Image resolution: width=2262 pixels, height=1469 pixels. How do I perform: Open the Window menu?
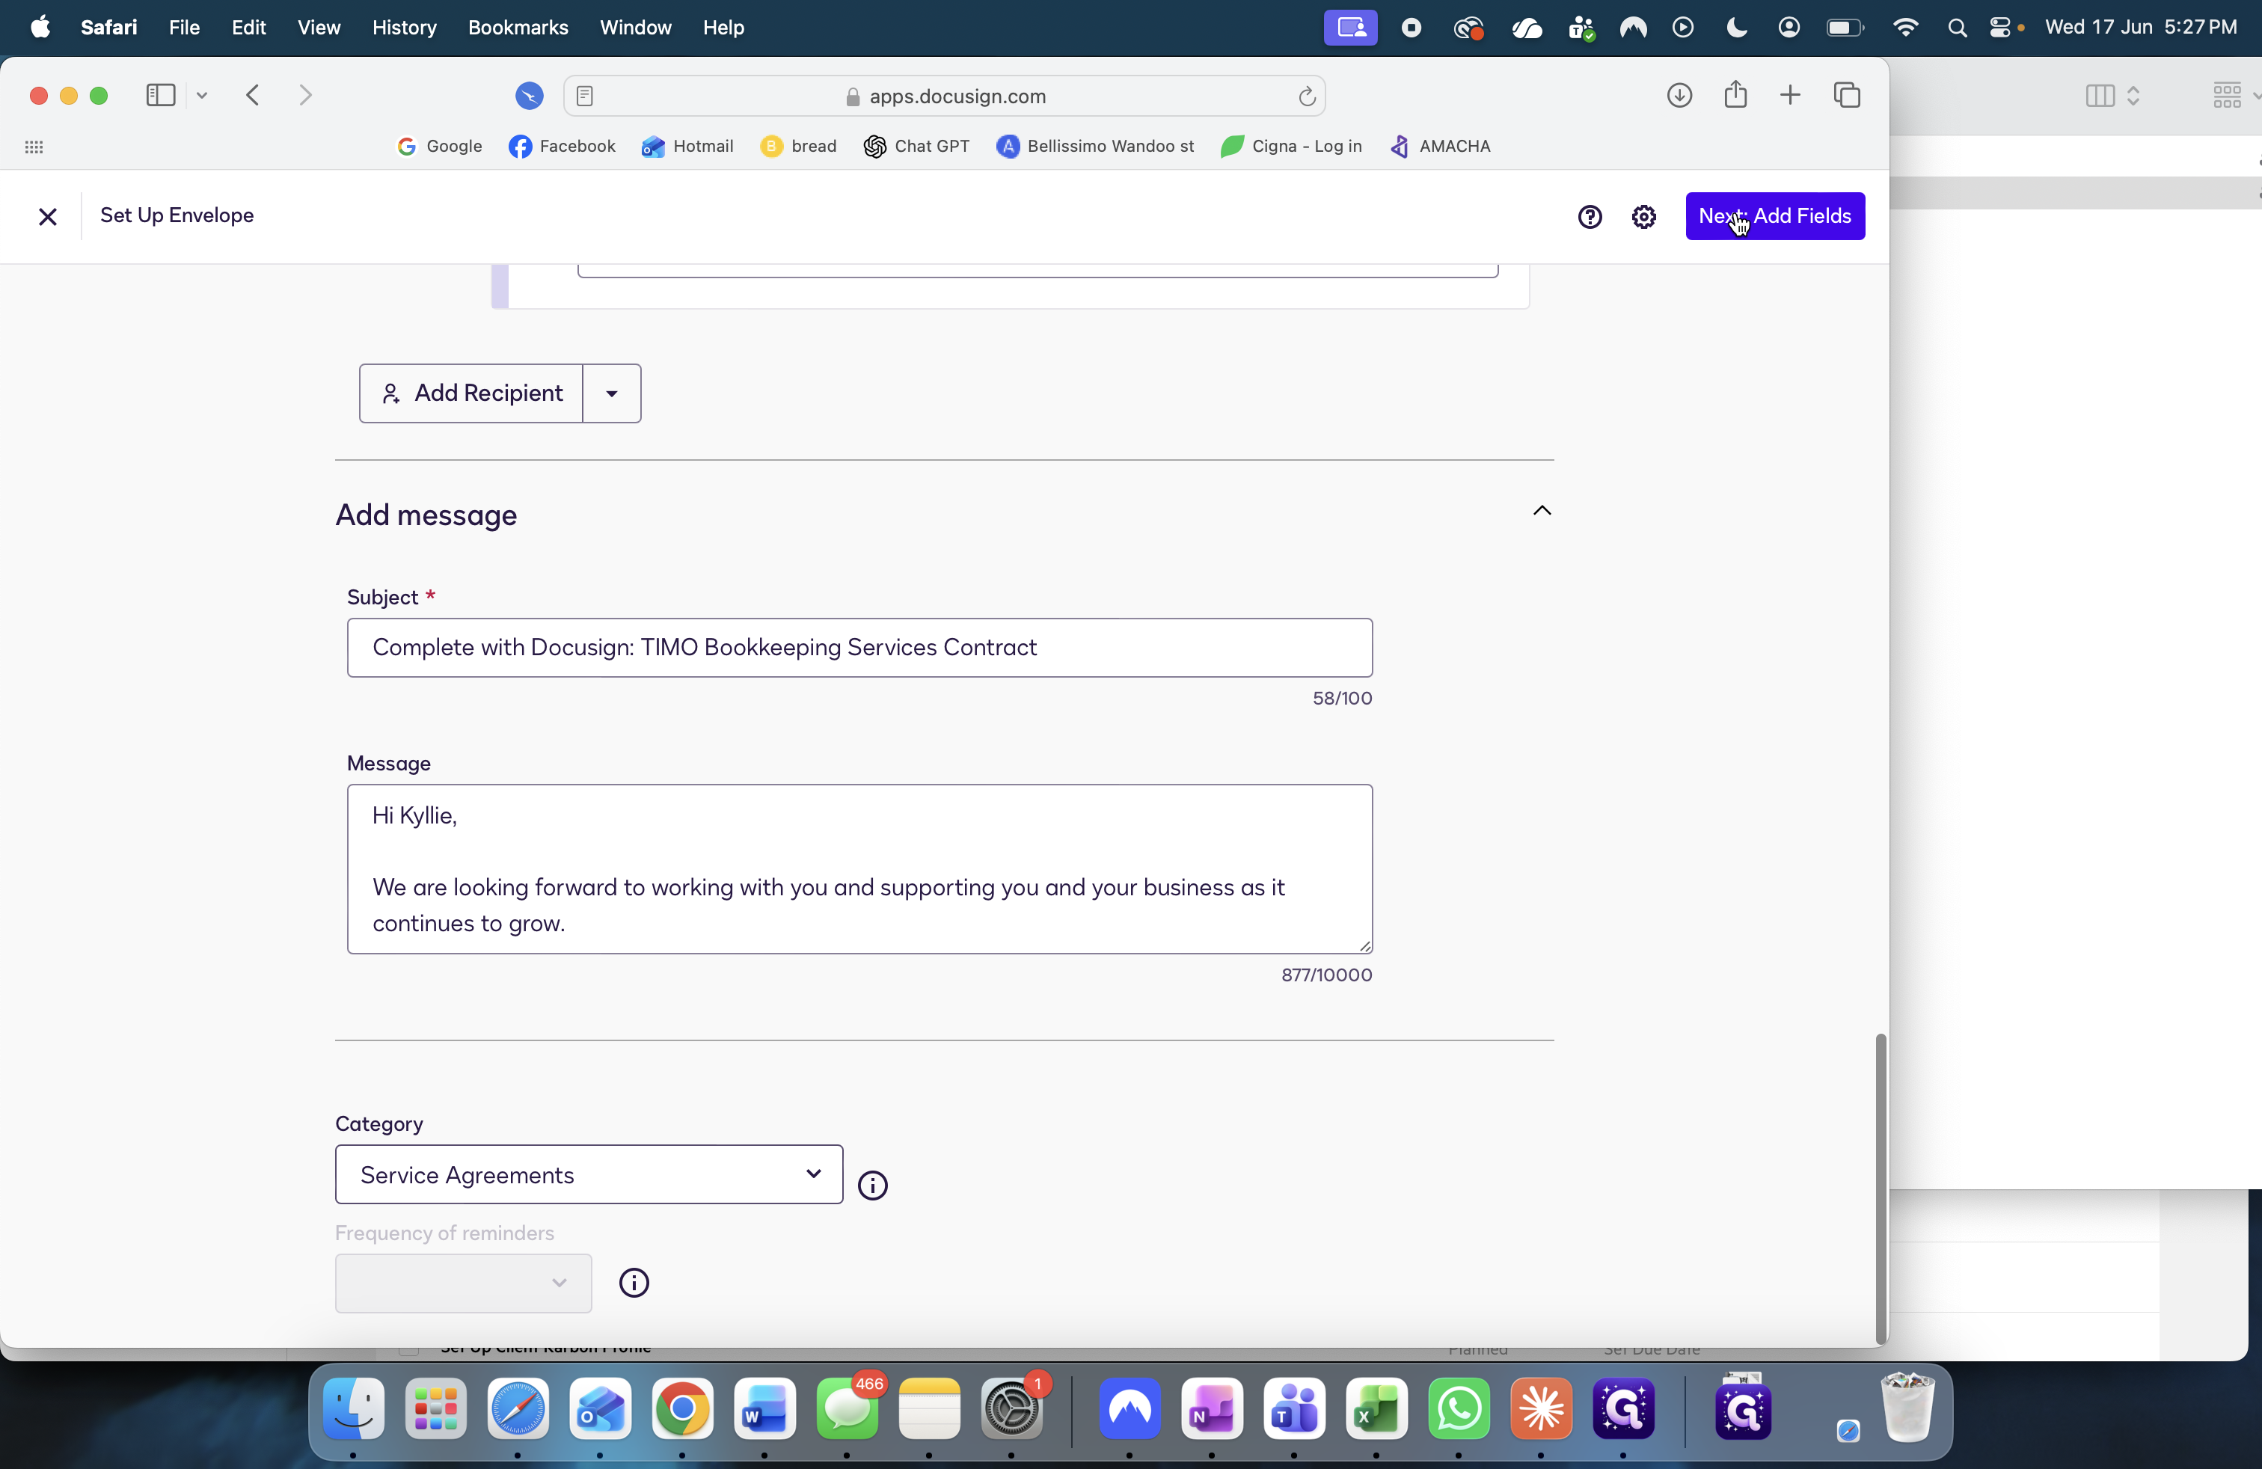tap(635, 28)
